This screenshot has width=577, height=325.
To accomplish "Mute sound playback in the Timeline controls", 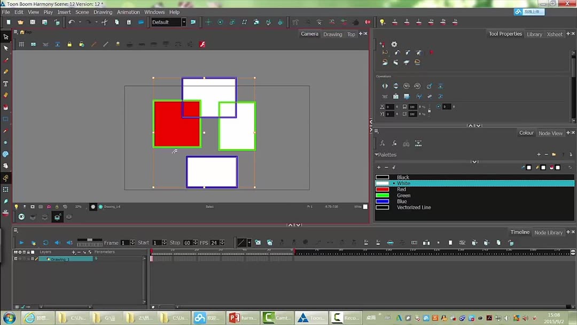I will 57,242.
